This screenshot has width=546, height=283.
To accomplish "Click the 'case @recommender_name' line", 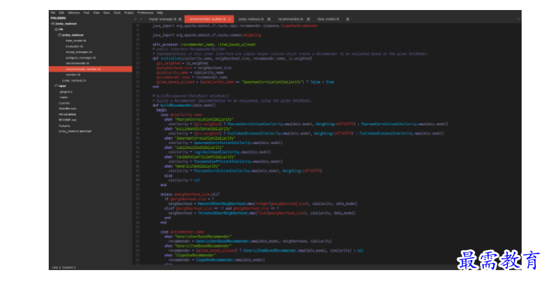I will 183,232.
